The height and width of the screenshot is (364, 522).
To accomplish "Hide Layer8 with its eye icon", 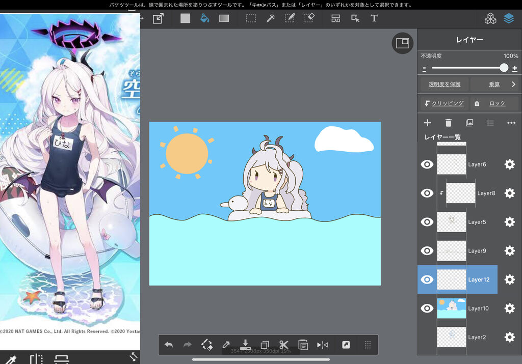I will point(427,193).
